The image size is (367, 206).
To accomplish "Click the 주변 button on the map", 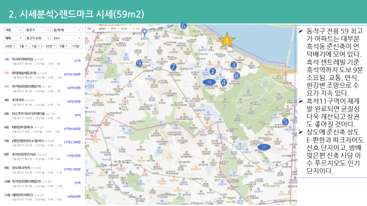I will (89, 29).
